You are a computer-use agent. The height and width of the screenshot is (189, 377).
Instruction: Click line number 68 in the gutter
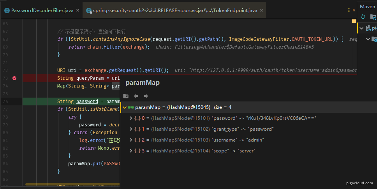pyautogui.click(x=5, y=39)
